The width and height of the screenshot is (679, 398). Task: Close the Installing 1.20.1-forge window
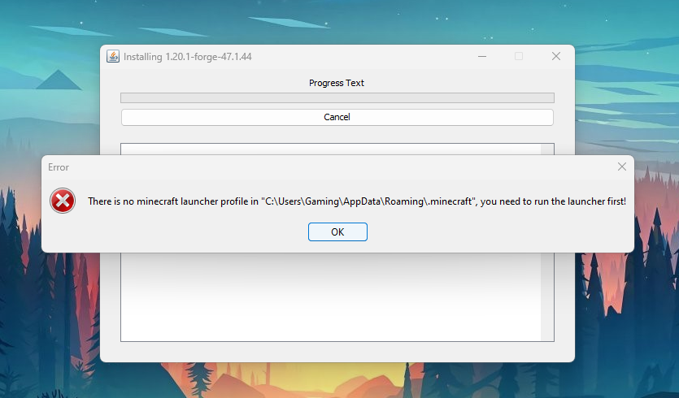pyautogui.click(x=556, y=56)
